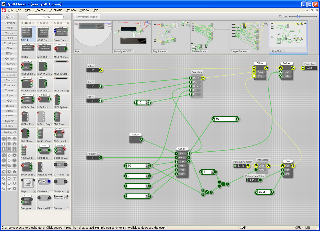Select the F float connector filter icon
Image resolution: width=320 pixels, height=231 pixels.
pos(4,144)
